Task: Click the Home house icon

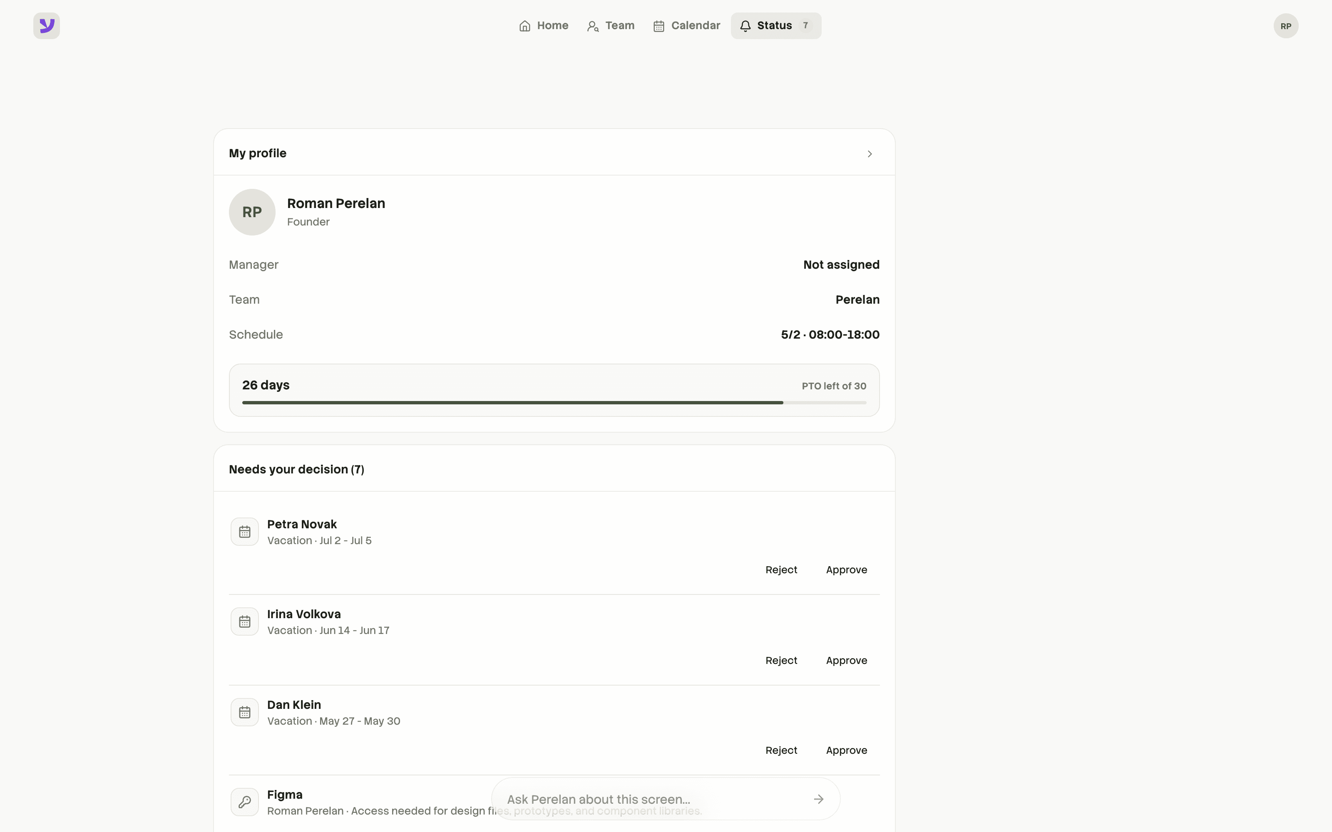Action: pos(524,26)
